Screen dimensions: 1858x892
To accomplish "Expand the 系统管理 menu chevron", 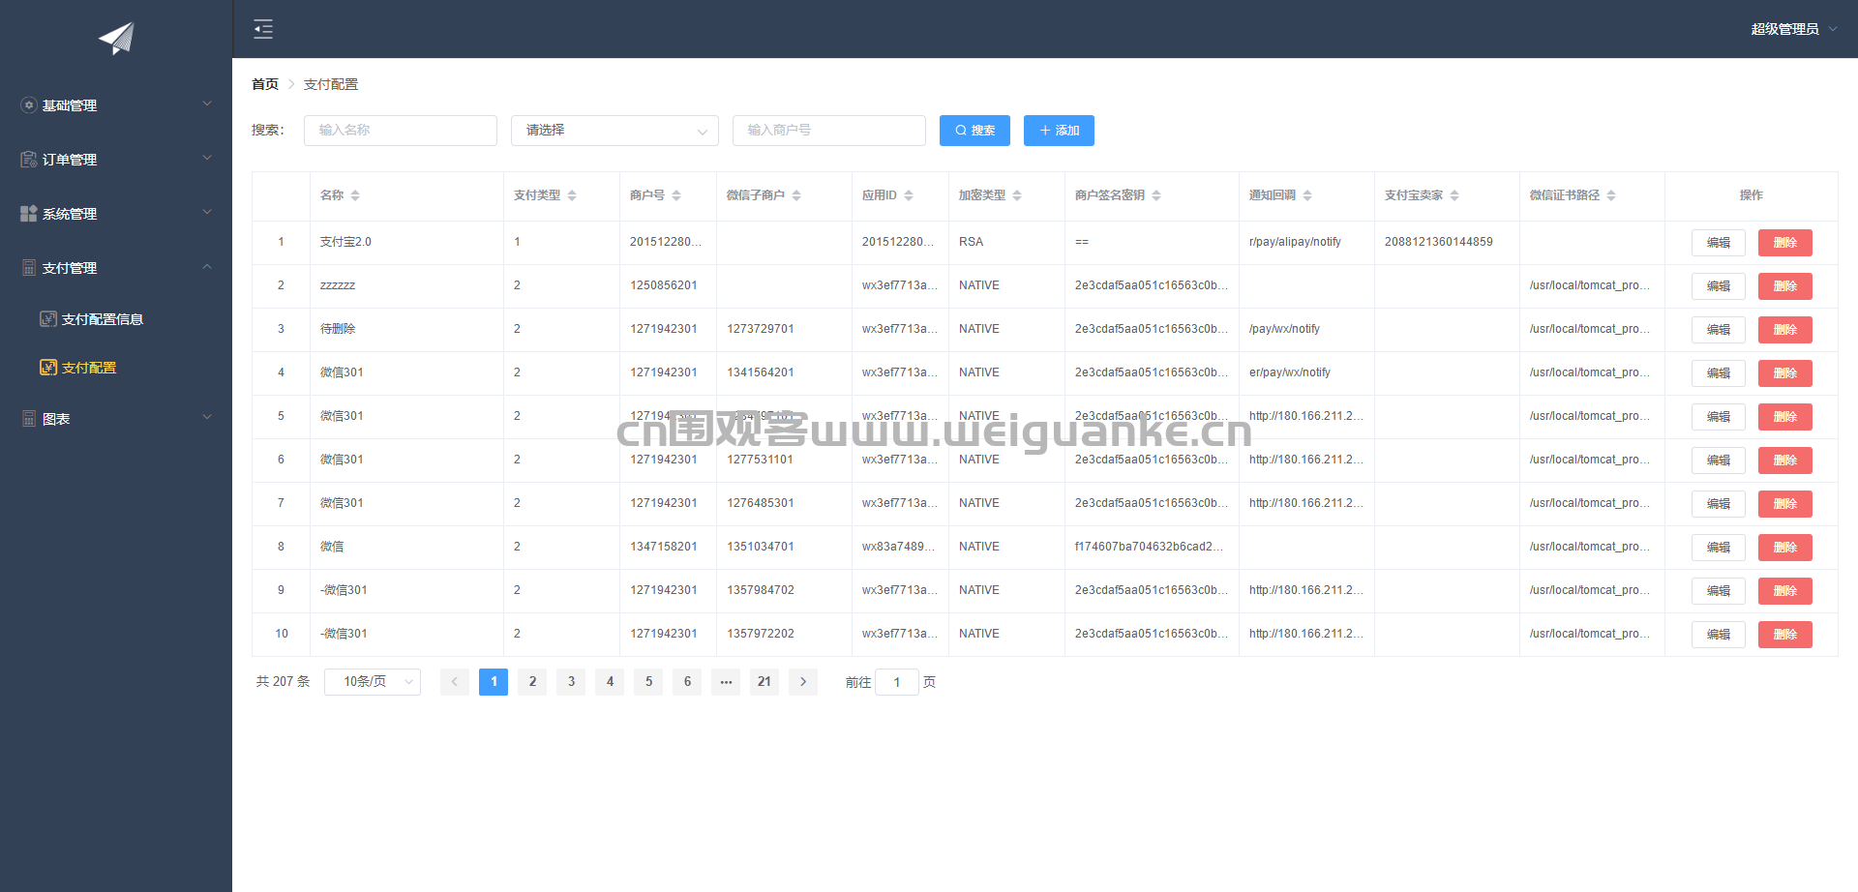I will click(207, 213).
